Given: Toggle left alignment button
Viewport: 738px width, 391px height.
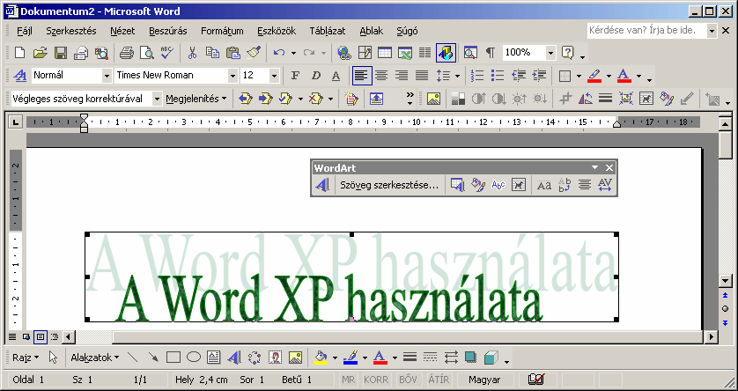Looking at the screenshot, I should tap(361, 75).
